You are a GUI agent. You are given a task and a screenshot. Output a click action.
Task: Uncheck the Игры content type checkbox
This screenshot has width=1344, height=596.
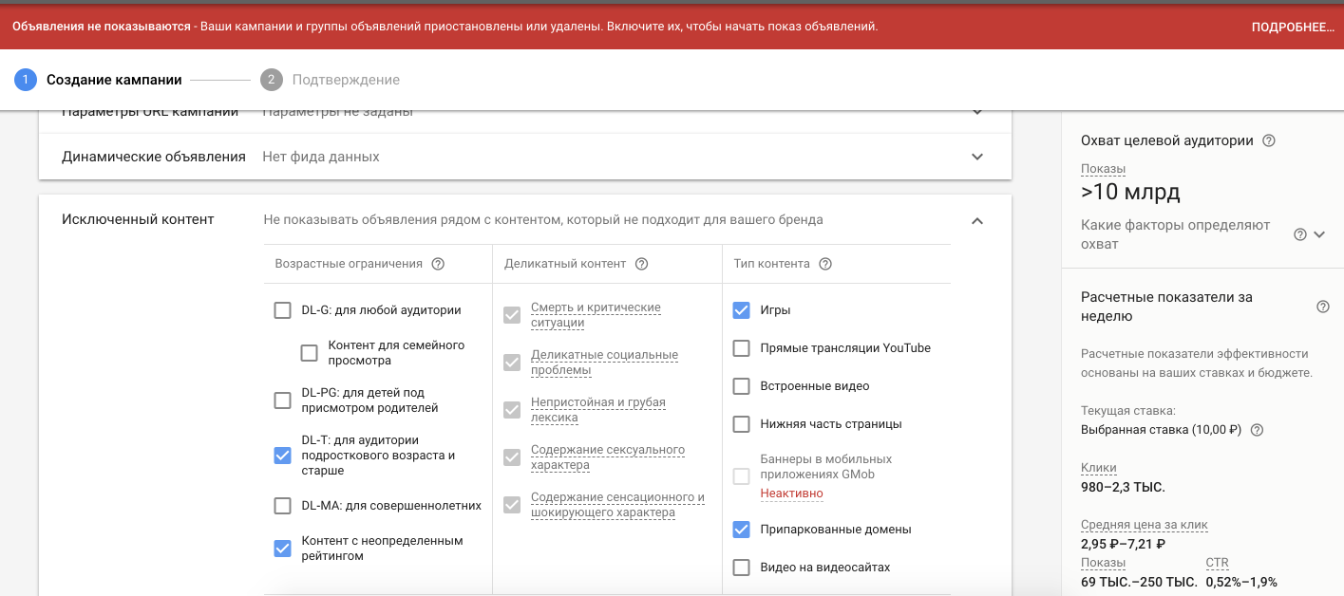741,310
